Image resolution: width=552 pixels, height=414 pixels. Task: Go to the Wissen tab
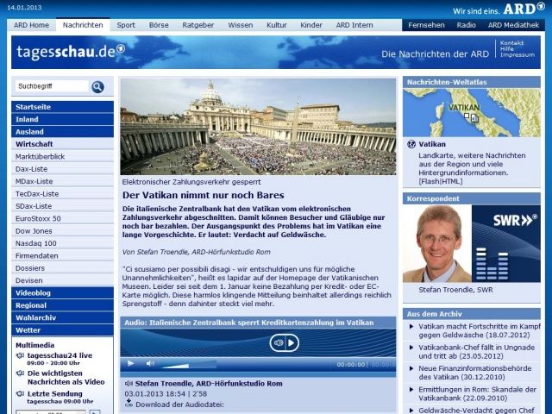tap(241, 25)
